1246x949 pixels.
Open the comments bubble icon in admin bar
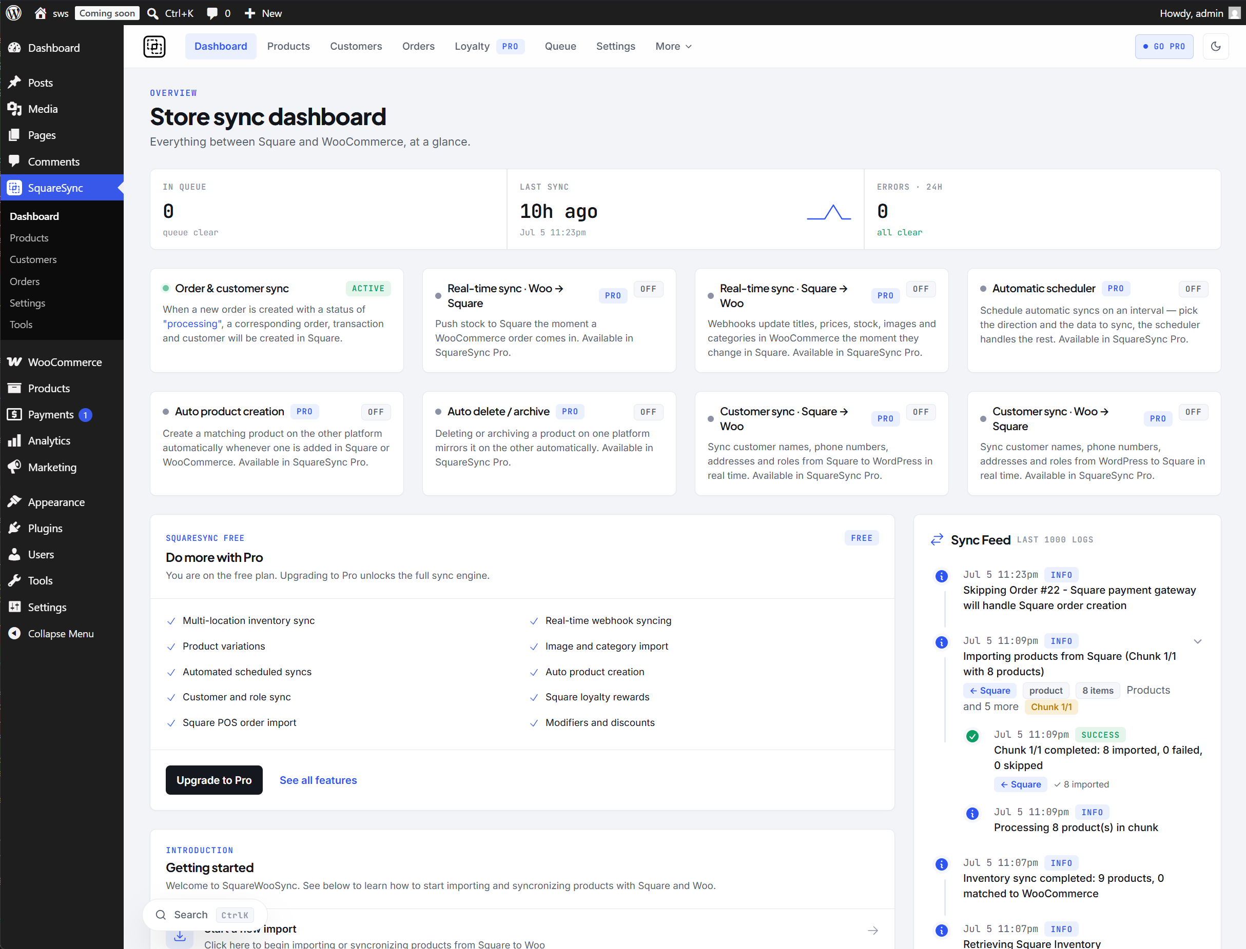coord(212,13)
